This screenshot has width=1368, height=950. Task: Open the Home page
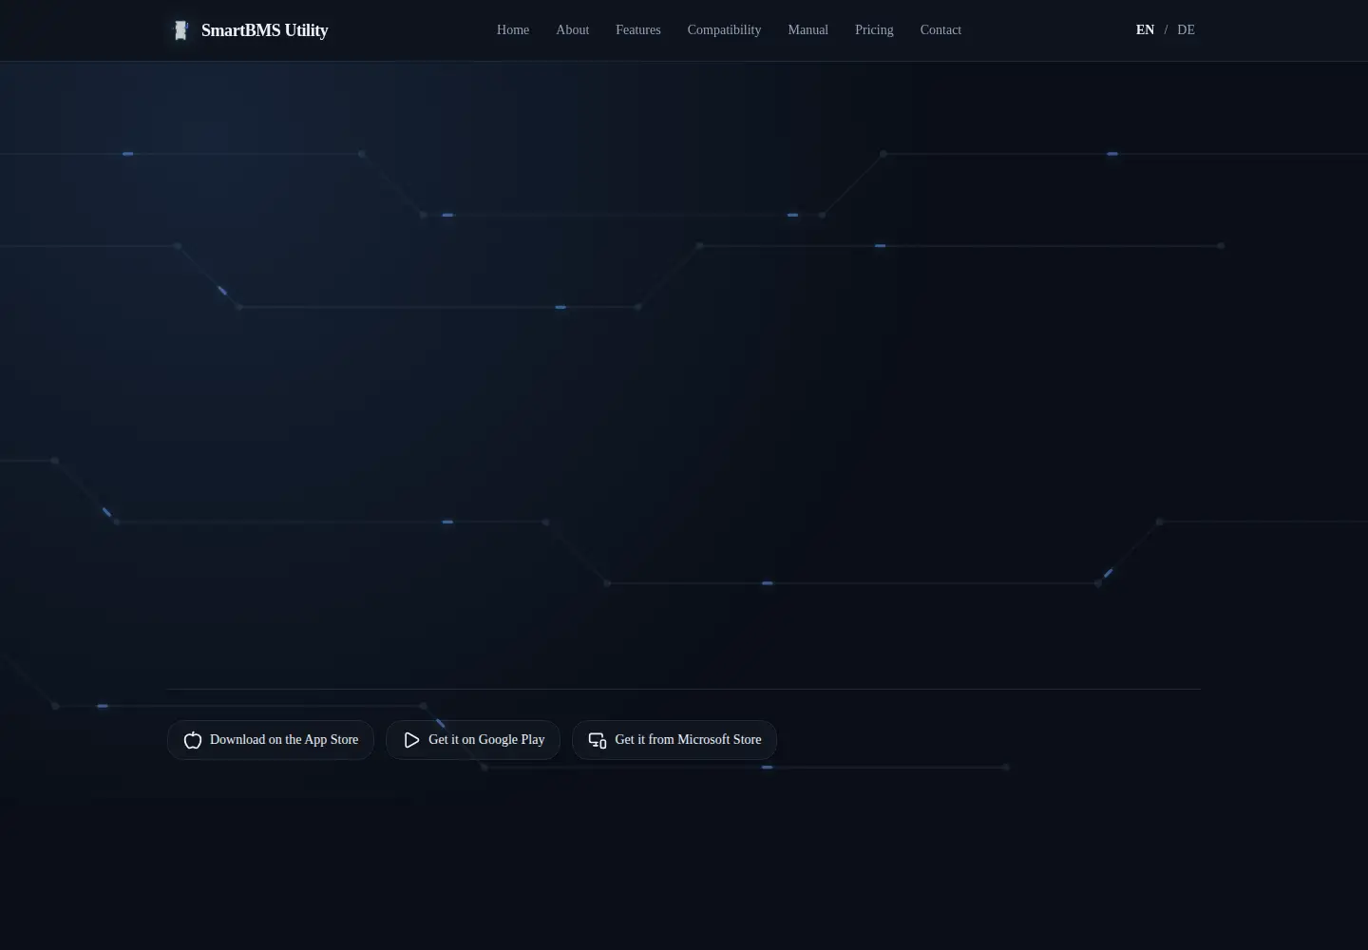(x=513, y=30)
